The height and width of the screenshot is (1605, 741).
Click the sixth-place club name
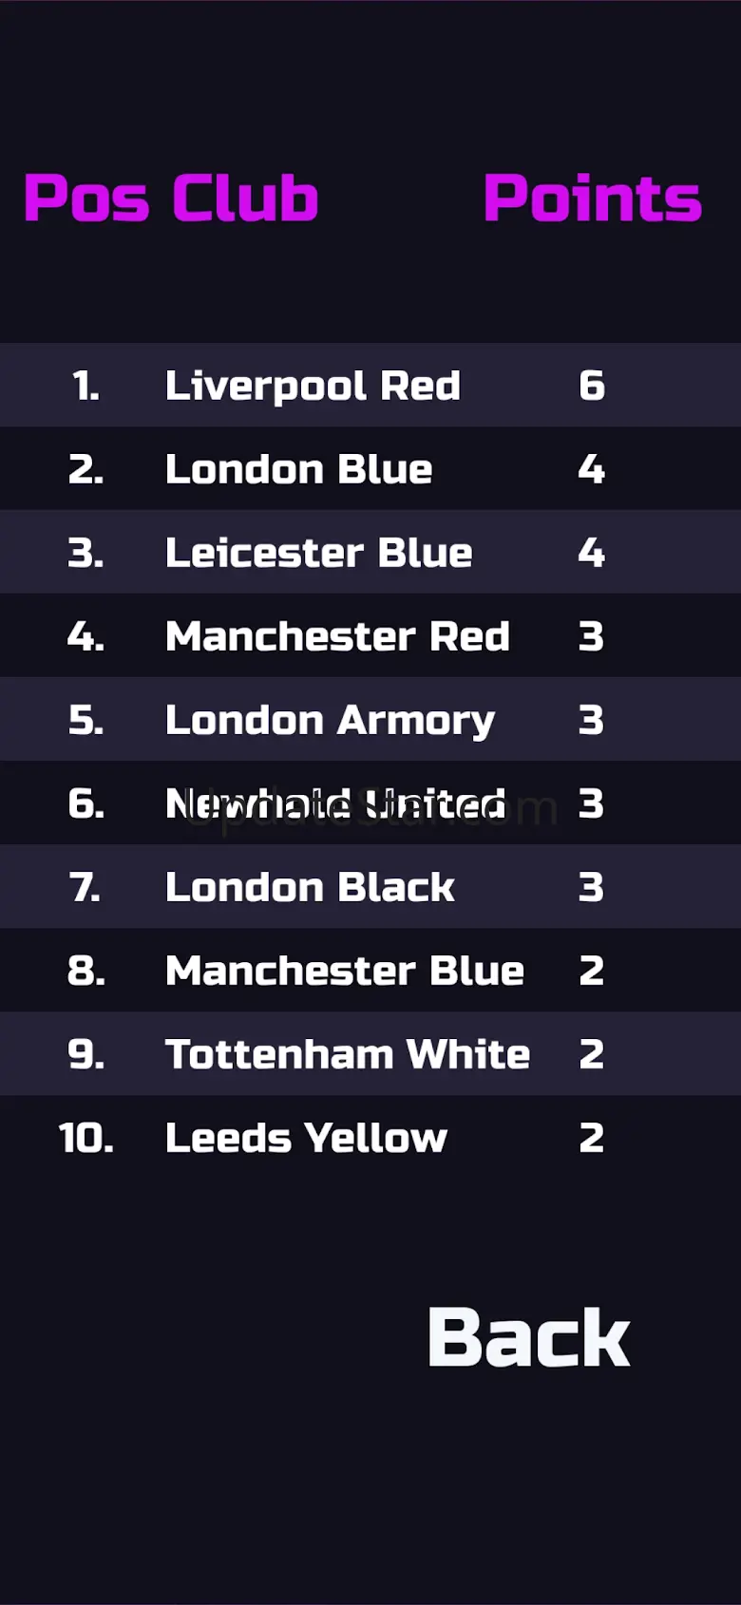coord(334,804)
